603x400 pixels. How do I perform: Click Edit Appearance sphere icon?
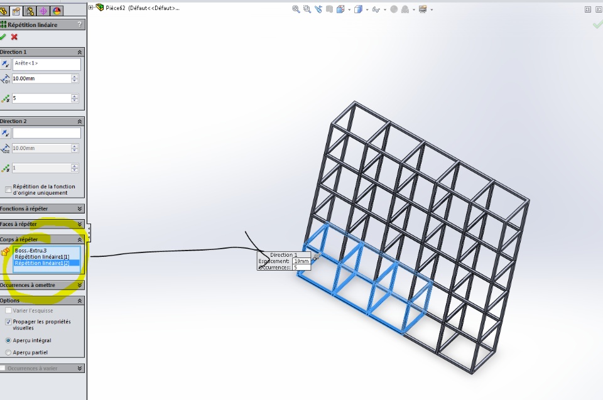pyautogui.click(x=394, y=9)
